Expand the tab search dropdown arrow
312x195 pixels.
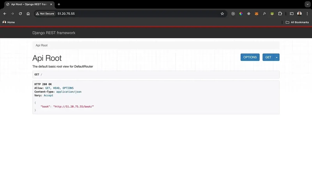pyautogui.click(x=307, y=4)
